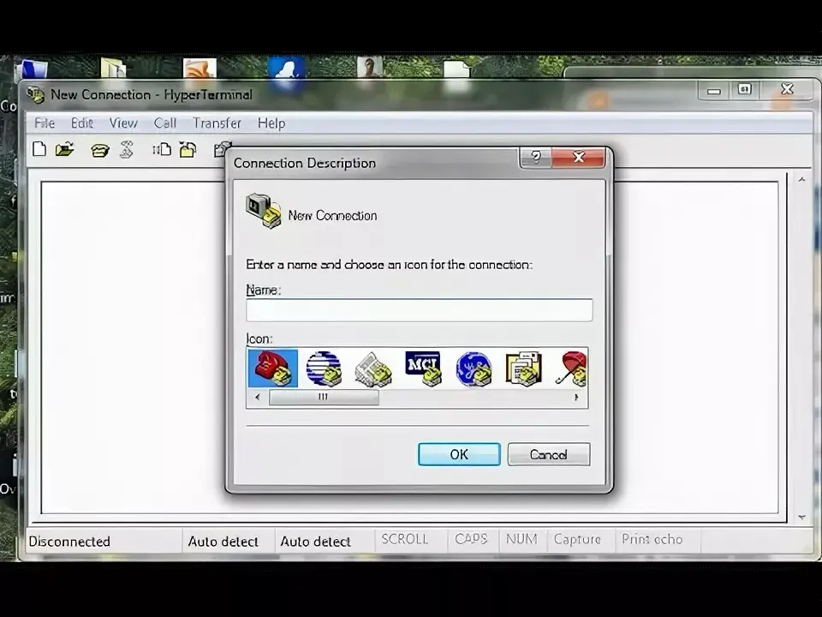
Task: Open the View menu
Action: 123,123
